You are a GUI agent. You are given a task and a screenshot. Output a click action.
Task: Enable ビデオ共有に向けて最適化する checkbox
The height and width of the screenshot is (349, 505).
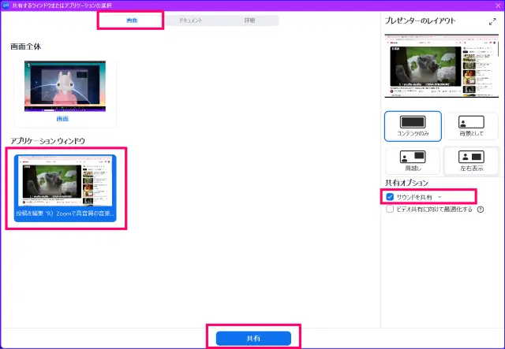[x=390, y=210]
